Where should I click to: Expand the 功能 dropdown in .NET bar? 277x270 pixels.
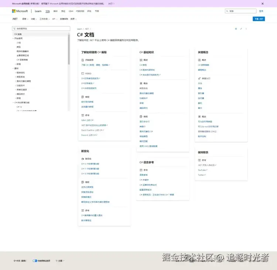34,19
